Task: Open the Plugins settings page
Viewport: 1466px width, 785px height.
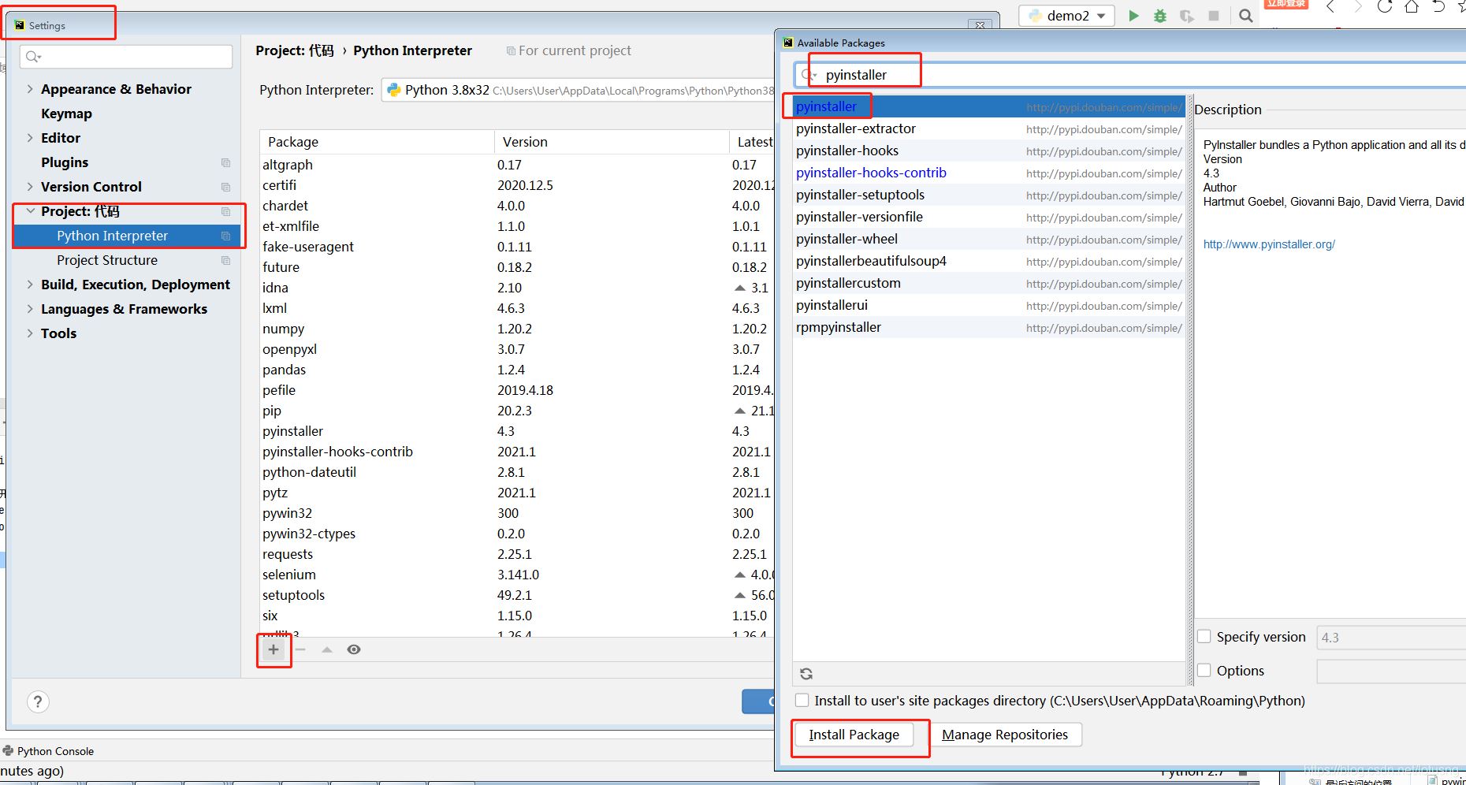Action: 65,162
